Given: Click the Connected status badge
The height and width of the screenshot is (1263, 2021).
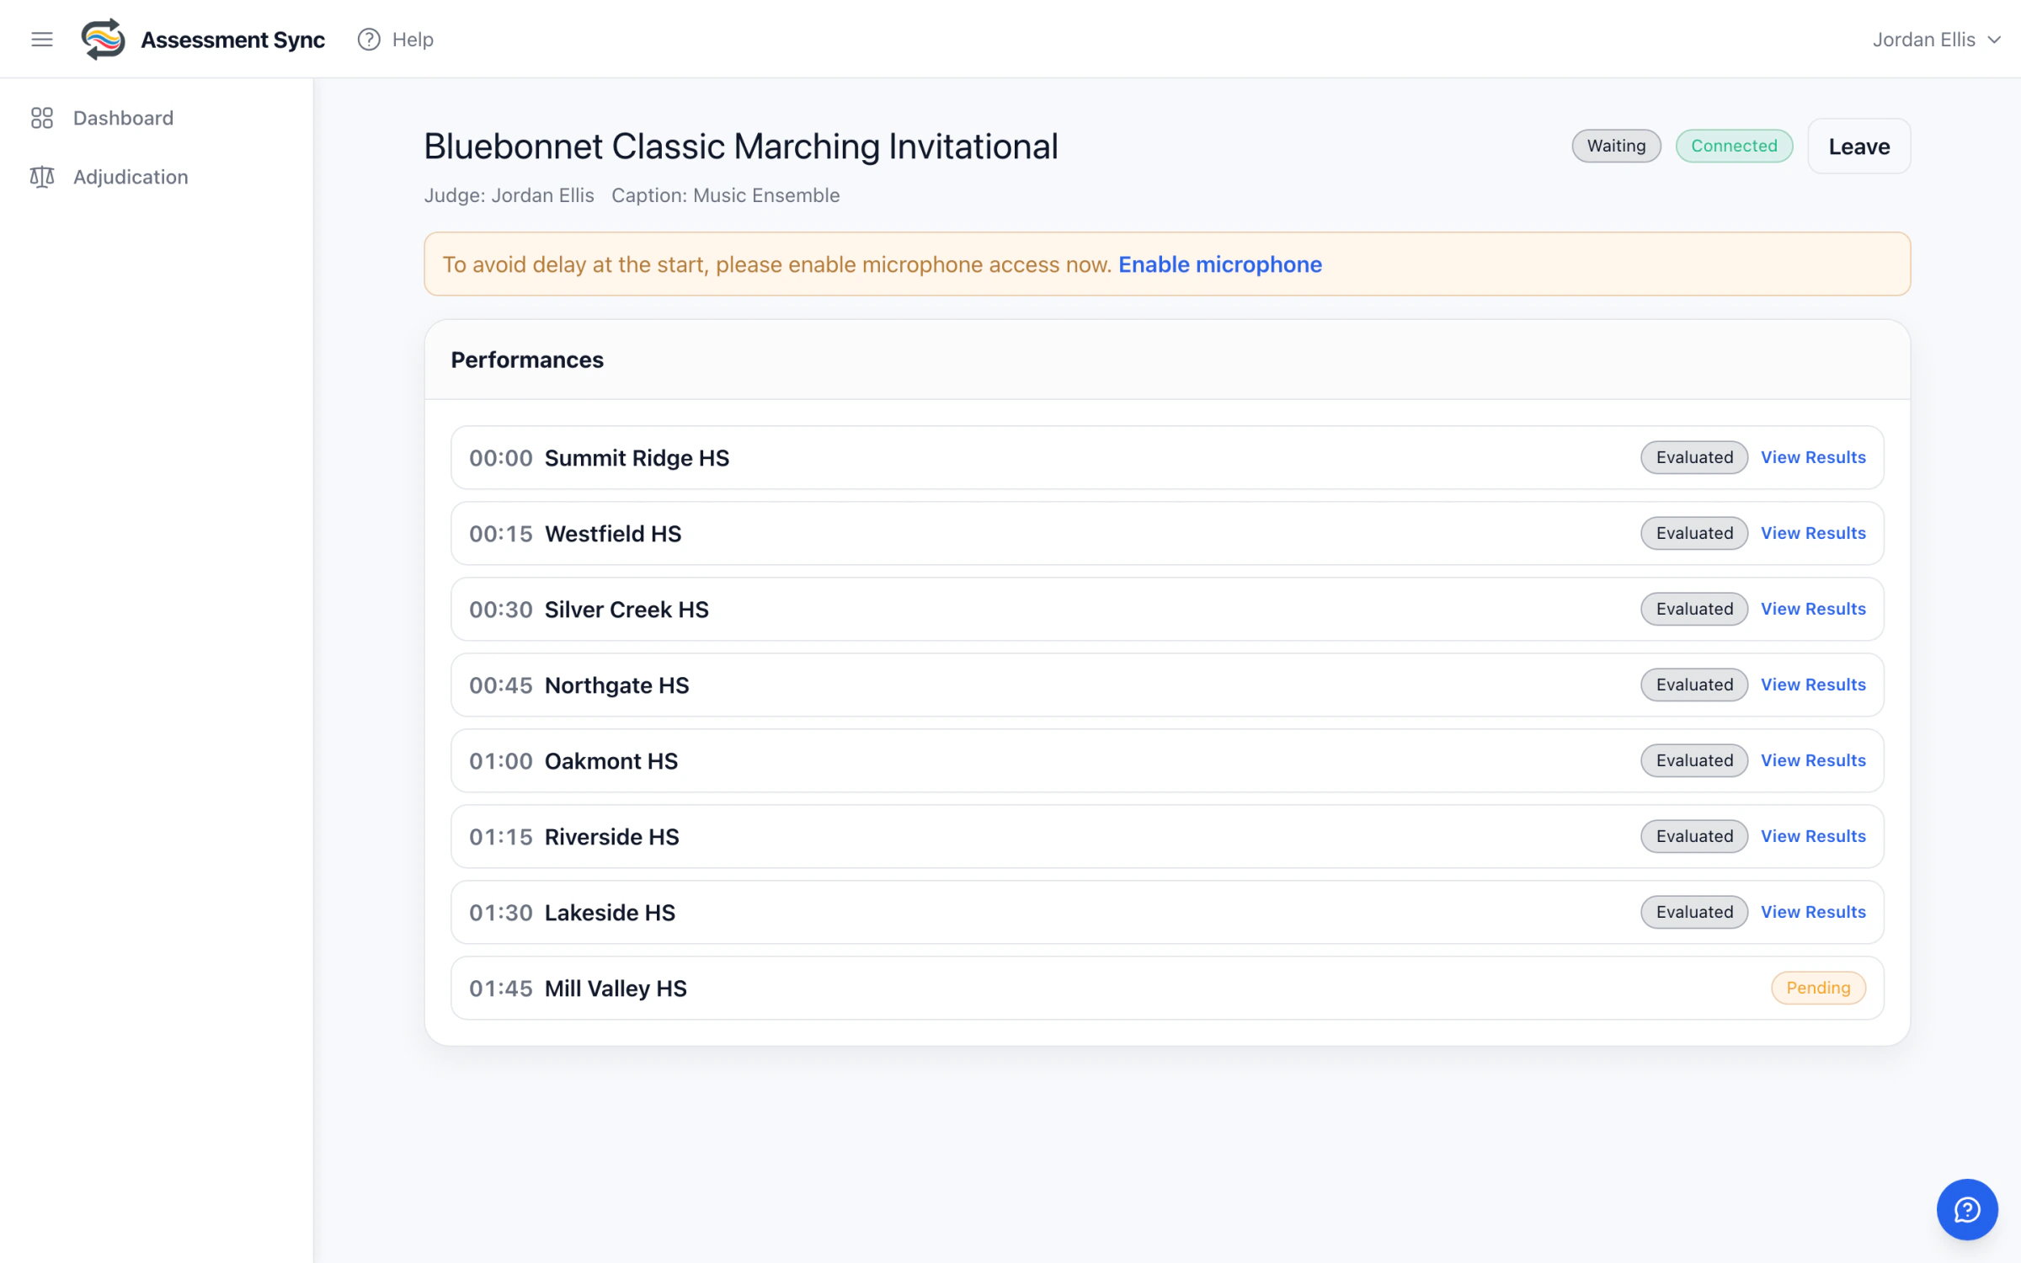Looking at the screenshot, I should point(1734,146).
